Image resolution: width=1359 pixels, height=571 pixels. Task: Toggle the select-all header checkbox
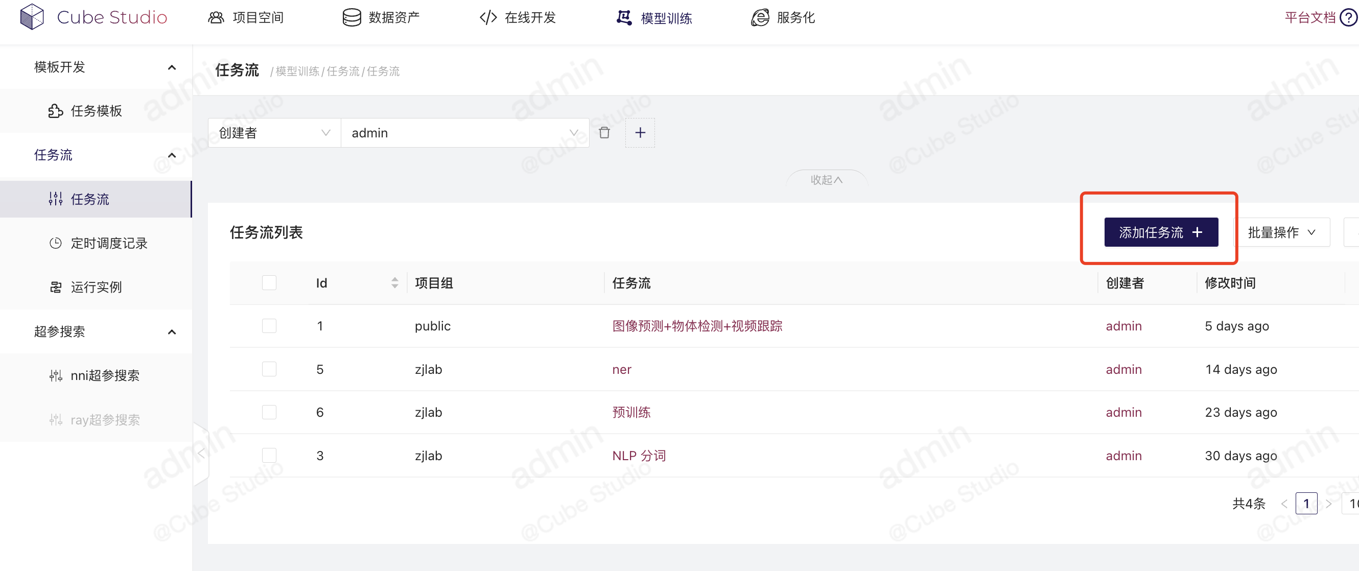point(269,283)
